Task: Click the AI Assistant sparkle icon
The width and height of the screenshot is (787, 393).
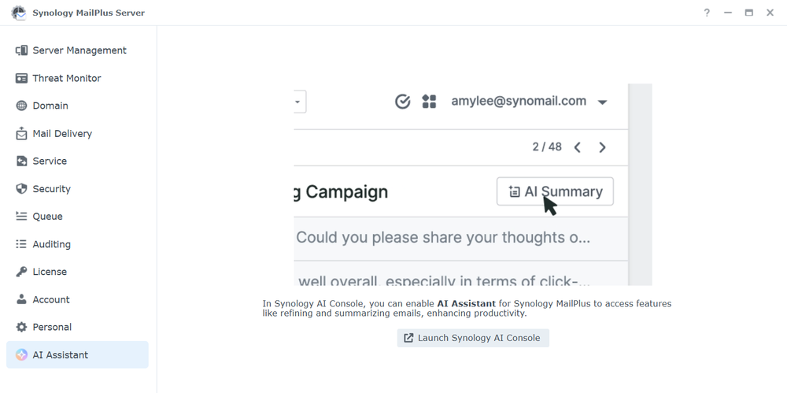Action: point(21,355)
